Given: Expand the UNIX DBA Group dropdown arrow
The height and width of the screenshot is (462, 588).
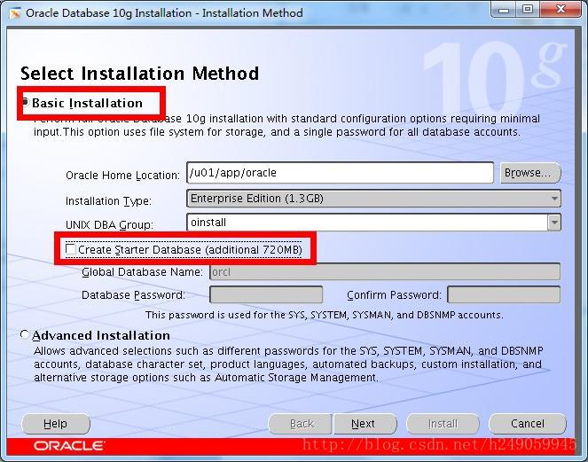Looking at the screenshot, I should pos(554,223).
